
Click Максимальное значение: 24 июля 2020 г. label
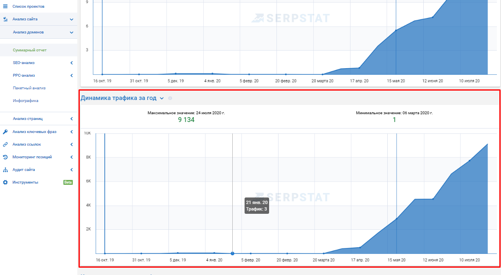click(186, 113)
